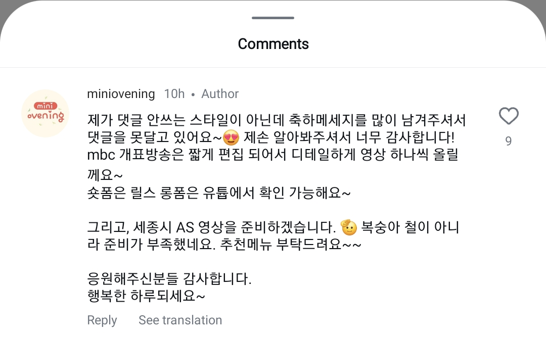This screenshot has width=546, height=338.
Task: Click the 10h timestamp
Action: click(x=174, y=94)
